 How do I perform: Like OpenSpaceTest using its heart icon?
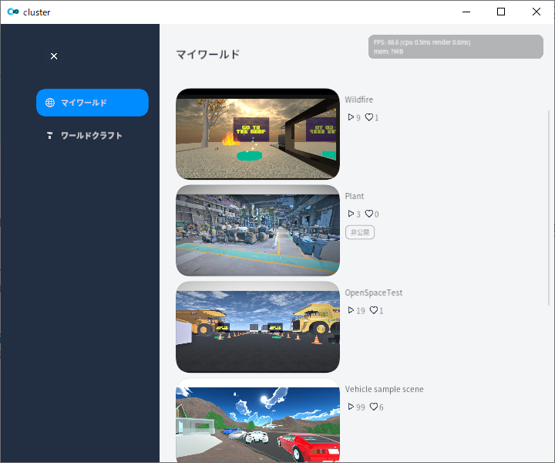coord(373,310)
